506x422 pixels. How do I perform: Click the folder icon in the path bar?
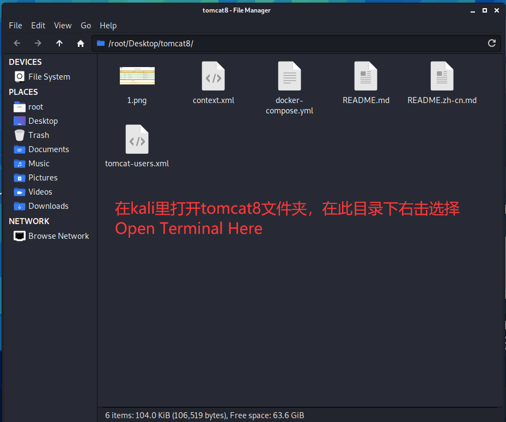pyautogui.click(x=101, y=43)
